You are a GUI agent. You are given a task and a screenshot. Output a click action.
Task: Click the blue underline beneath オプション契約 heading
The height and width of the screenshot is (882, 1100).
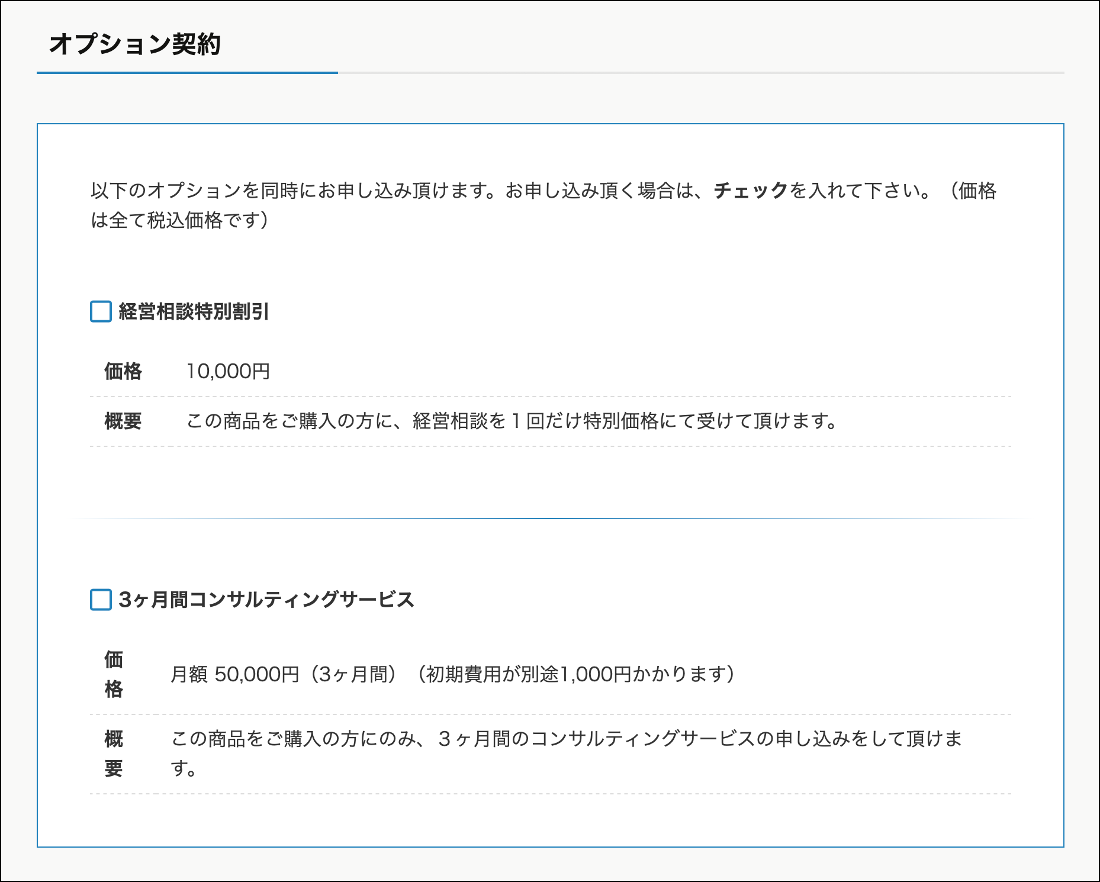pos(187,73)
